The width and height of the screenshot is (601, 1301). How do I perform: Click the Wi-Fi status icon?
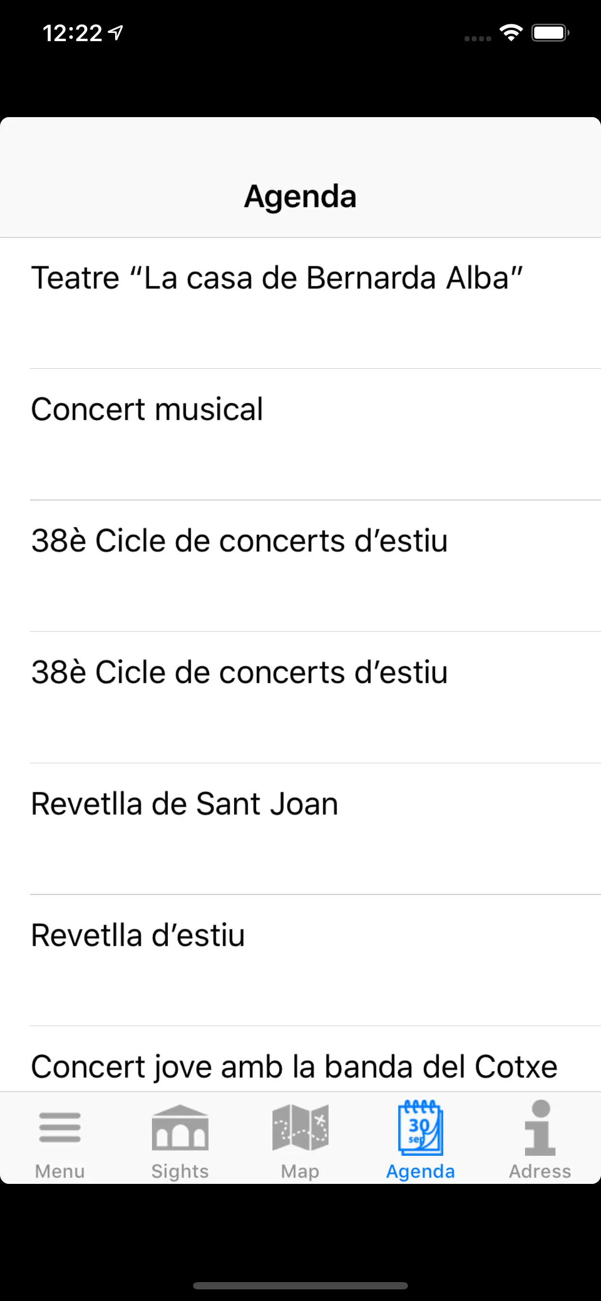(511, 33)
